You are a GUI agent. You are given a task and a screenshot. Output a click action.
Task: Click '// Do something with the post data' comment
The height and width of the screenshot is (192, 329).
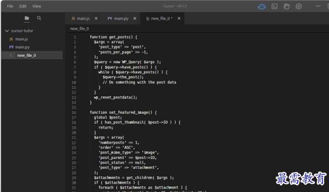(x=139, y=82)
